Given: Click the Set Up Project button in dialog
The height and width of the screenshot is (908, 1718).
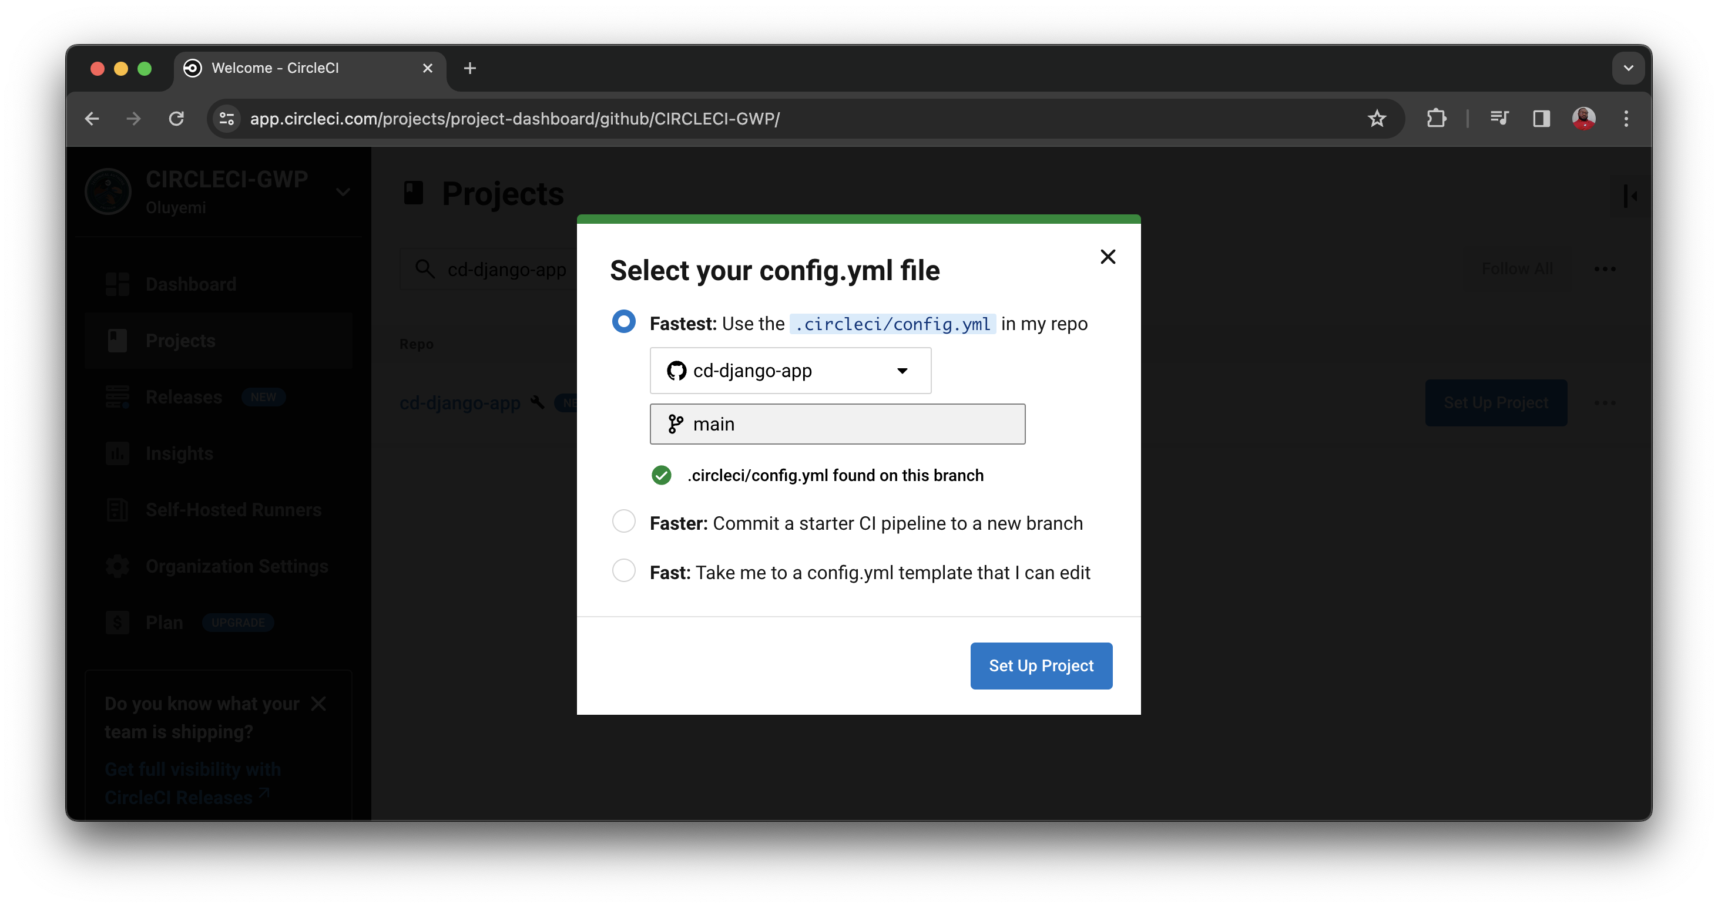Looking at the screenshot, I should (x=1041, y=665).
